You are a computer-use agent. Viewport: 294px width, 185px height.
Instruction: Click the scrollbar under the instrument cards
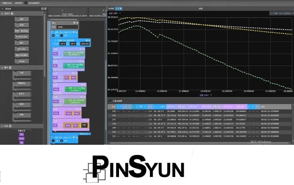(x=63, y=19)
